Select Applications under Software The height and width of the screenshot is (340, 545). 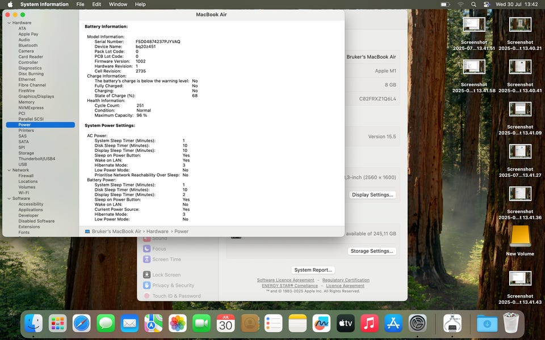(31, 210)
